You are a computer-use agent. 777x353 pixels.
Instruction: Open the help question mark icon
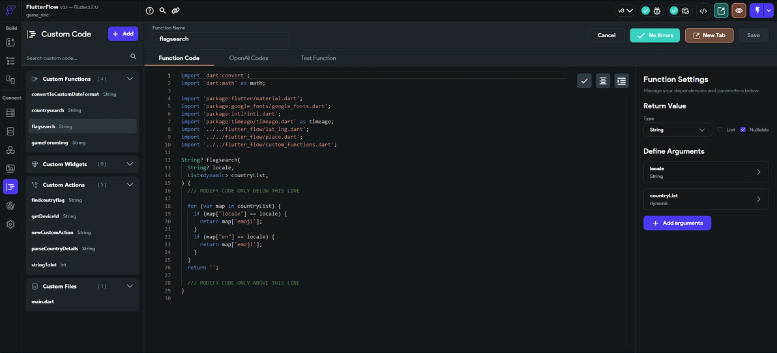150,10
